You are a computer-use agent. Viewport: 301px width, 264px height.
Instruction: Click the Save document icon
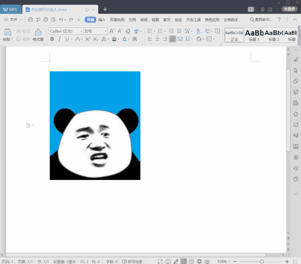[x=31, y=20]
